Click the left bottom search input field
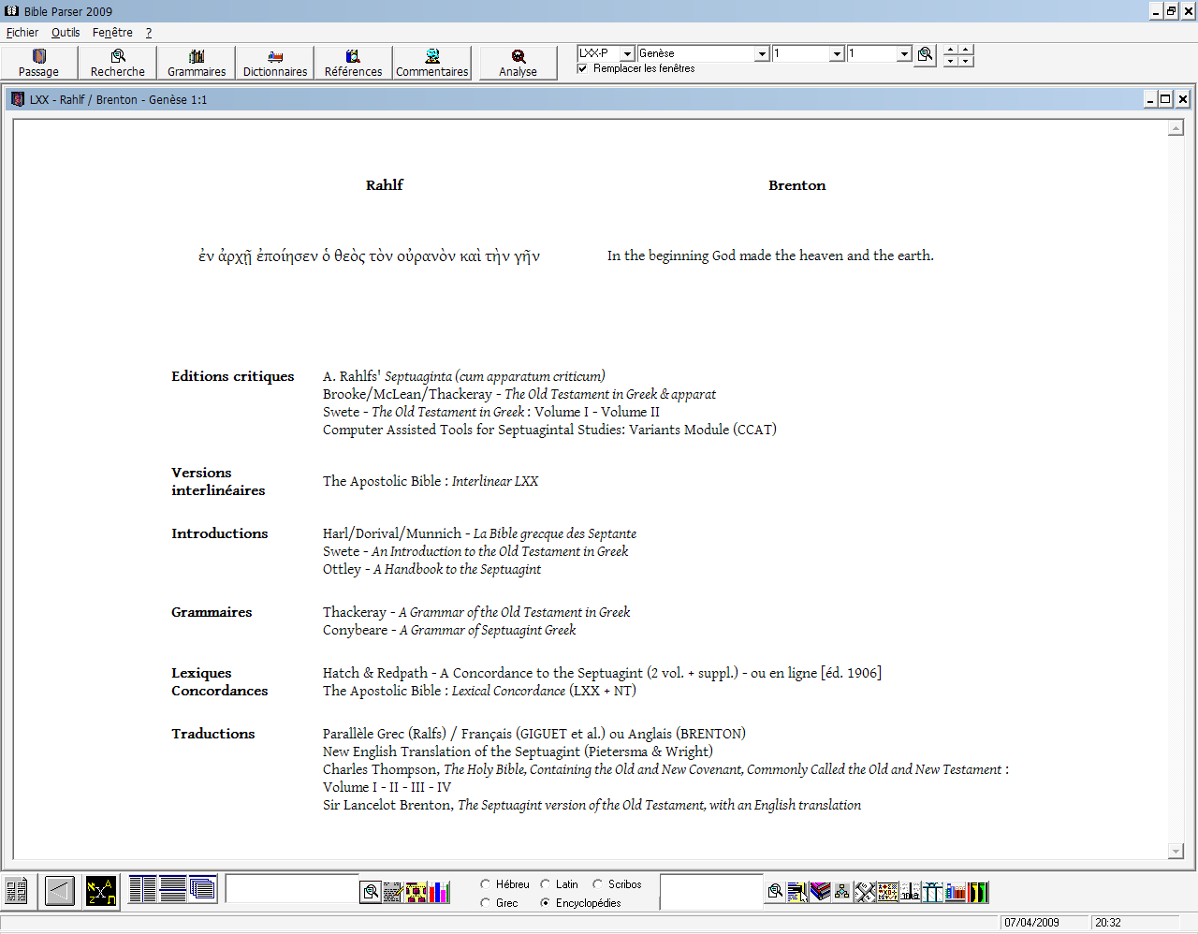The width and height of the screenshot is (1198, 934). pos(292,889)
